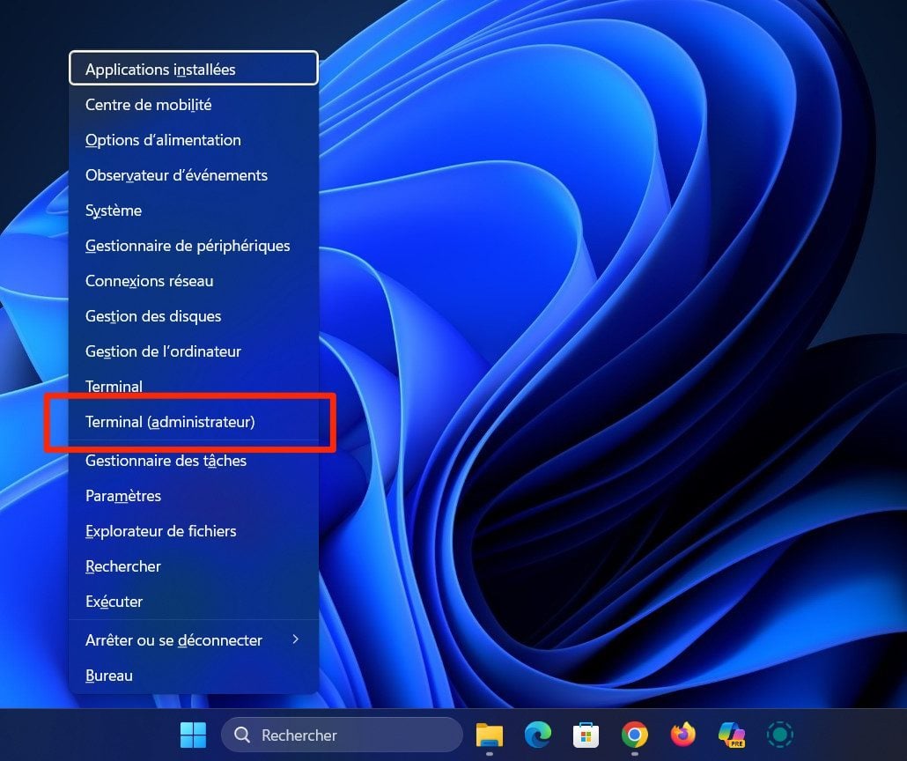Open Gestionnaire des tâches
This screenshot has height=761, width=907.
[193, 461]
